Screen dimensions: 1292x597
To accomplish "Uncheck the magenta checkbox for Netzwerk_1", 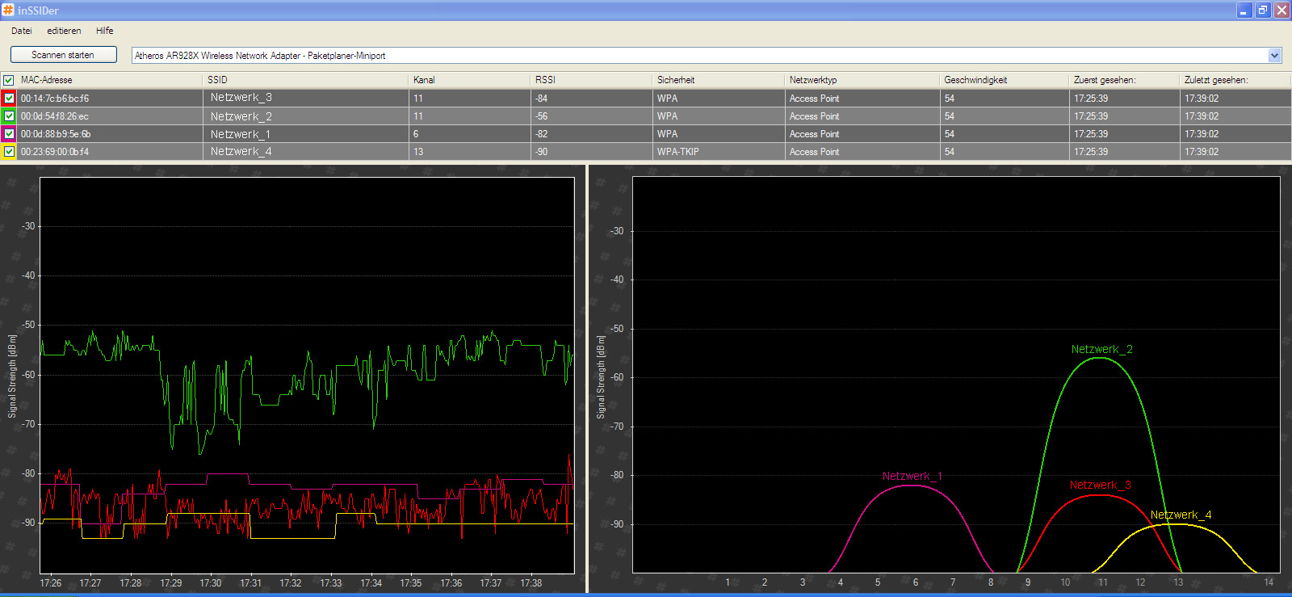I will point(9,133).
